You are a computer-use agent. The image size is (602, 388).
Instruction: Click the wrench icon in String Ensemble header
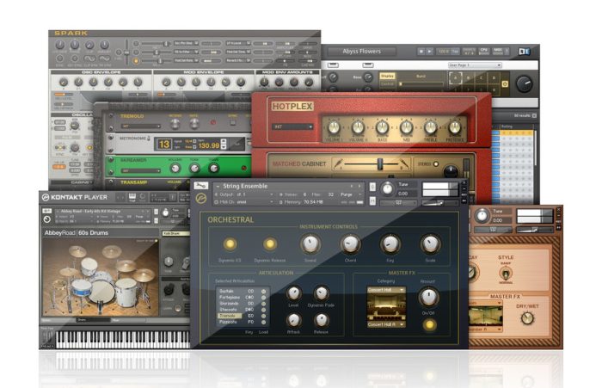[x=200, y=186]
